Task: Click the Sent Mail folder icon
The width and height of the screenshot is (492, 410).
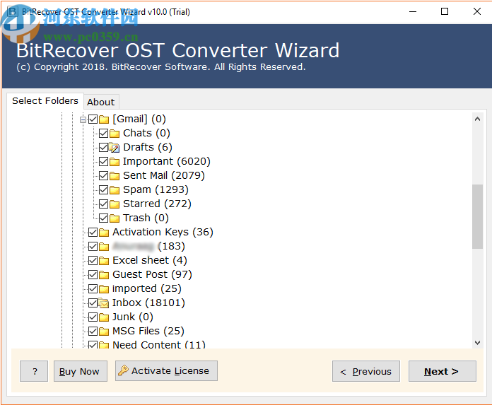Action: (x=115, y=176)
